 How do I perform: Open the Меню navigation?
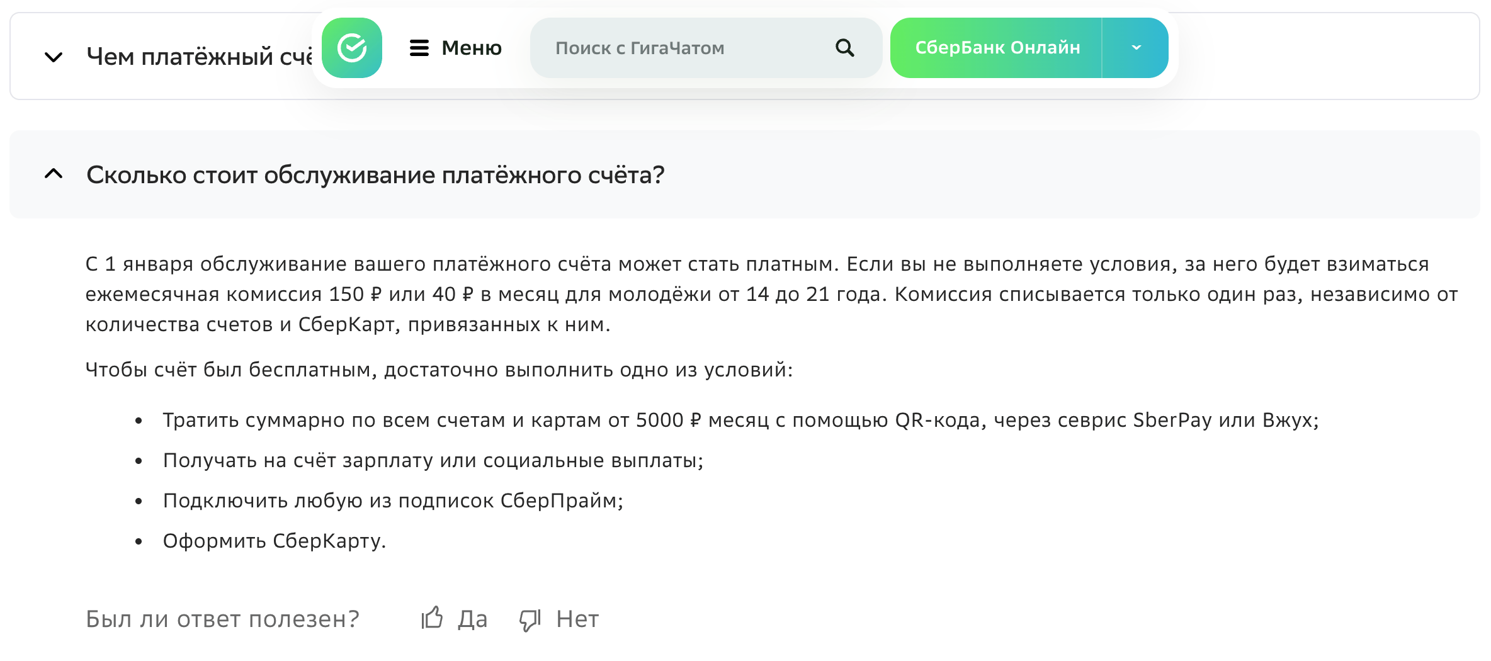[x=471, y=48]
